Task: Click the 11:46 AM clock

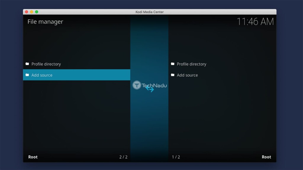Action: tap(255, 21)
